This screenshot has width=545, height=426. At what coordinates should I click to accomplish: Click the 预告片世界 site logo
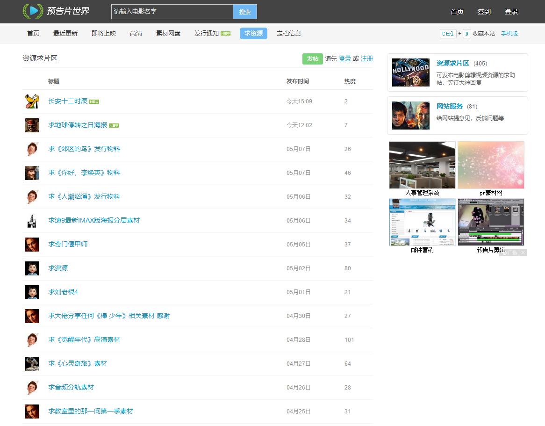(56, 11)
